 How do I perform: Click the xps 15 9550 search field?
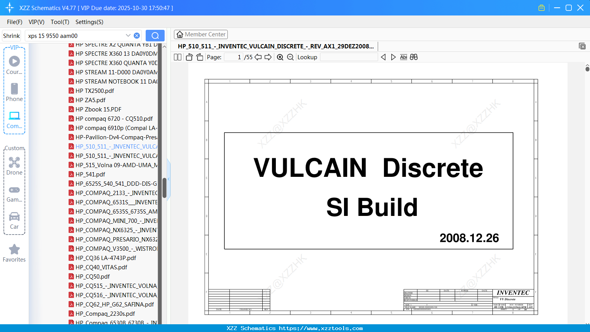point(76,36)
